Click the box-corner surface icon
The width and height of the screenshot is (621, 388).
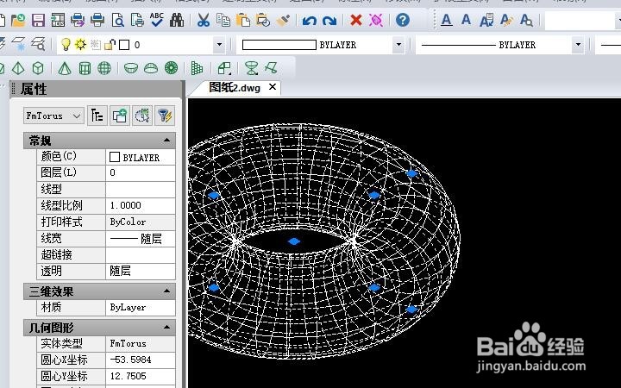point(224,68)
